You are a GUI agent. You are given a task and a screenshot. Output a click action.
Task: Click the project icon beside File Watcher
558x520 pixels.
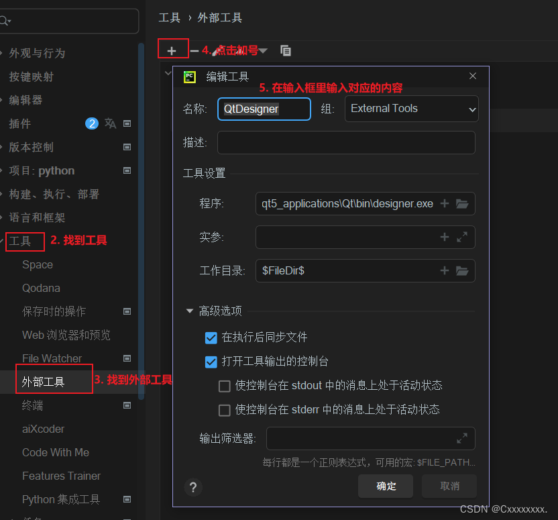127,358
